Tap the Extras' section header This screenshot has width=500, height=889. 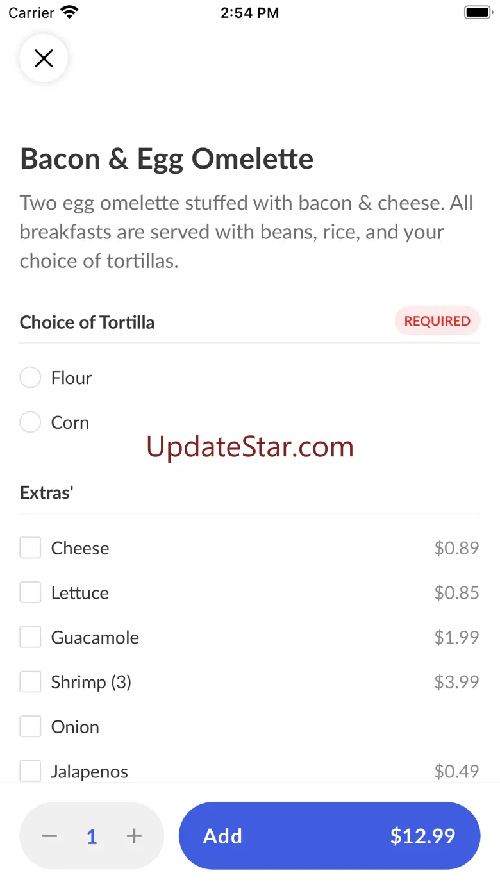click(x=47, y=492)
